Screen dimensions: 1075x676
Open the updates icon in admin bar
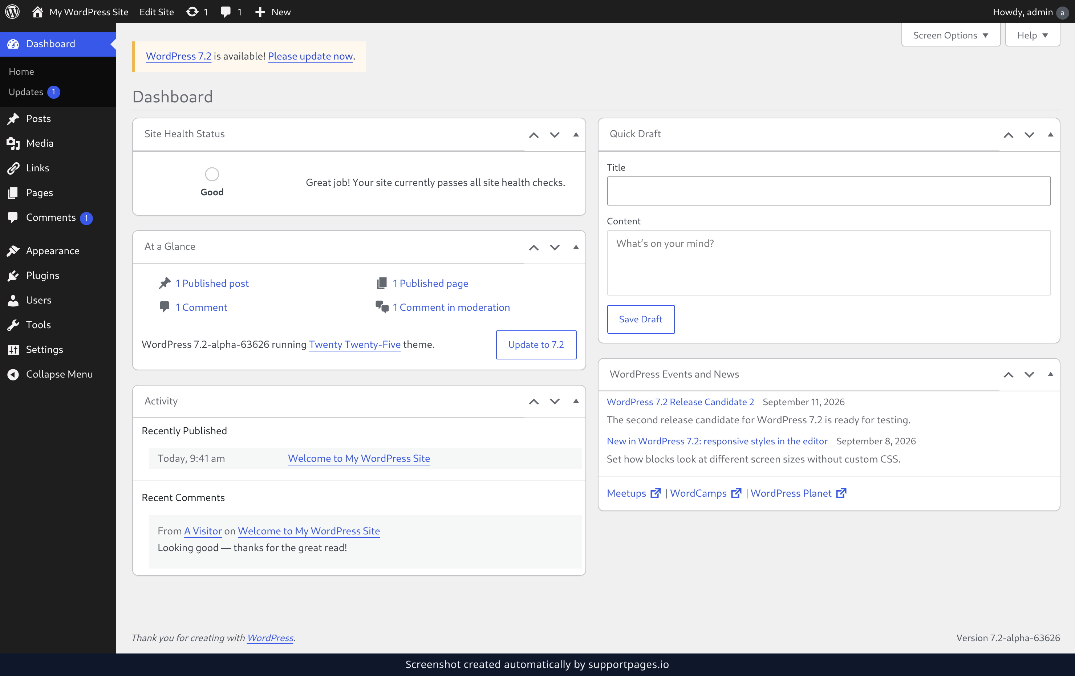192,12
